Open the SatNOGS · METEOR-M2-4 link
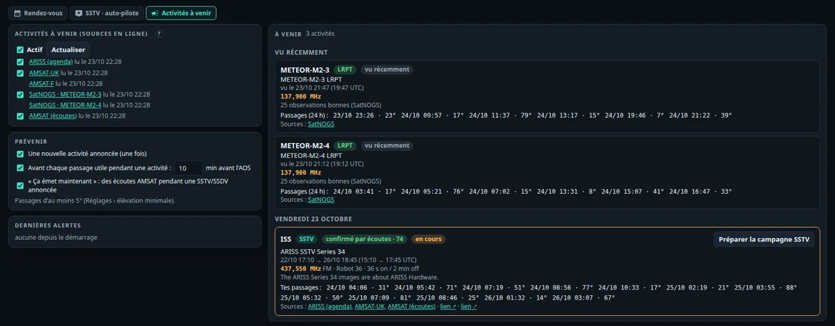The image size is (835, 326). tap(65, 105)
